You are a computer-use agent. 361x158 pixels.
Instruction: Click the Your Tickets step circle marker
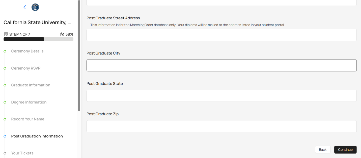[x=5, y=153]
